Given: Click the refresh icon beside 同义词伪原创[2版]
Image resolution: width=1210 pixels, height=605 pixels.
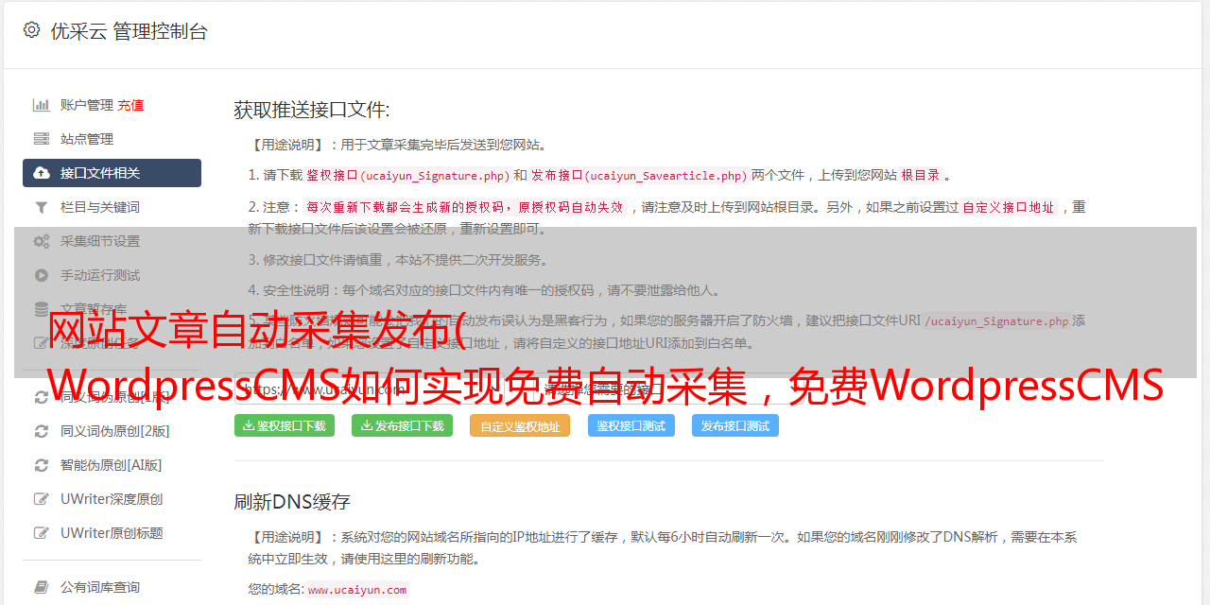Looking at the screenshot, I should (x=42, y=431).
